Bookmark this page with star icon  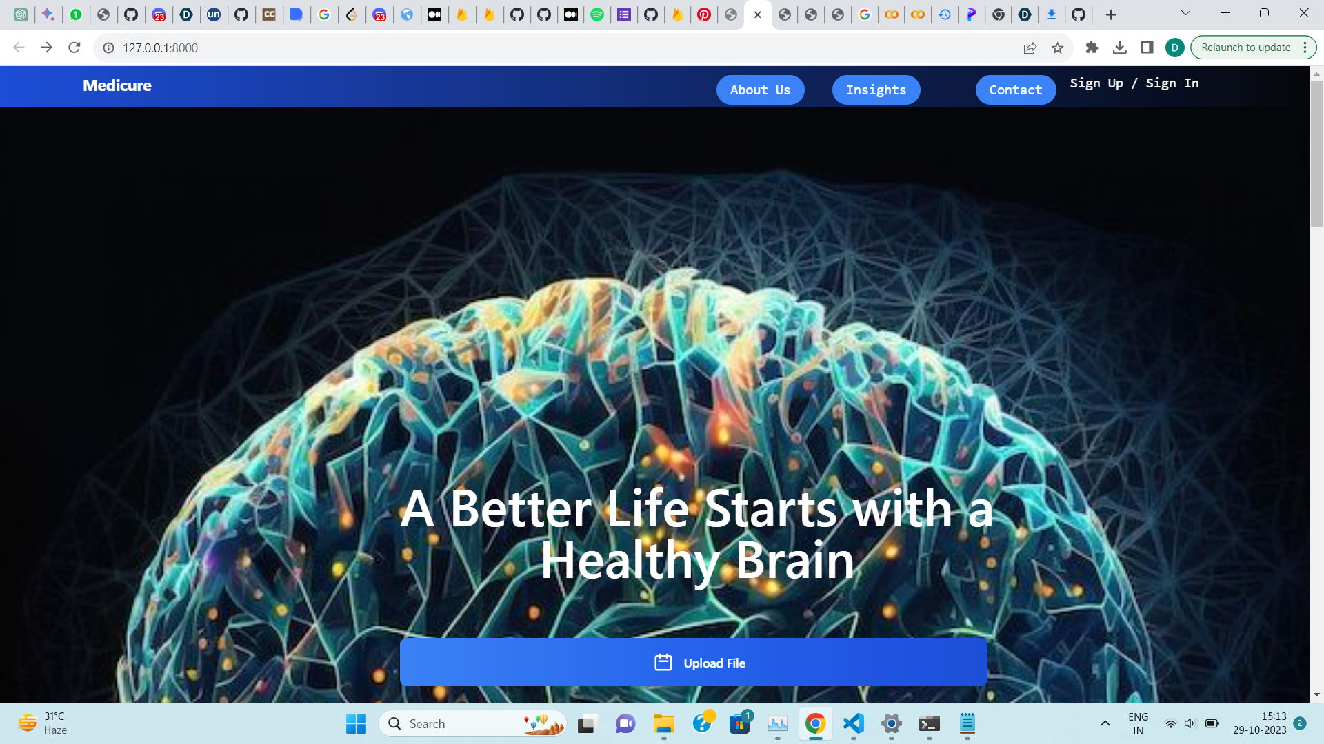tap(1057, 48)
